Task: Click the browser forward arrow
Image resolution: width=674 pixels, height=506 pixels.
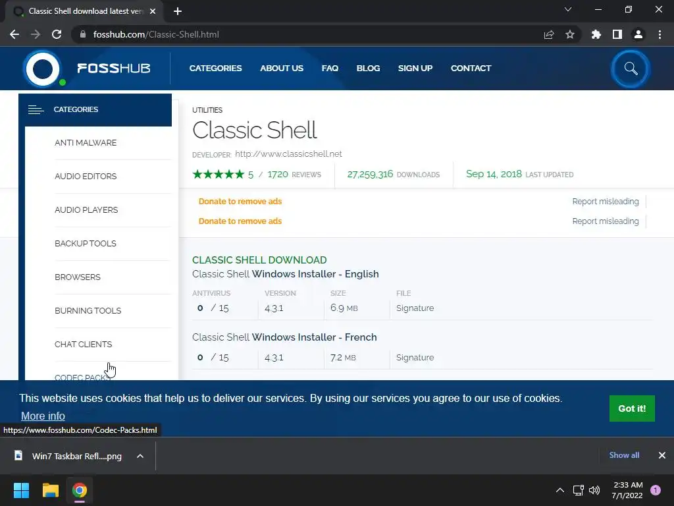Action: click(x=36, y=34)
